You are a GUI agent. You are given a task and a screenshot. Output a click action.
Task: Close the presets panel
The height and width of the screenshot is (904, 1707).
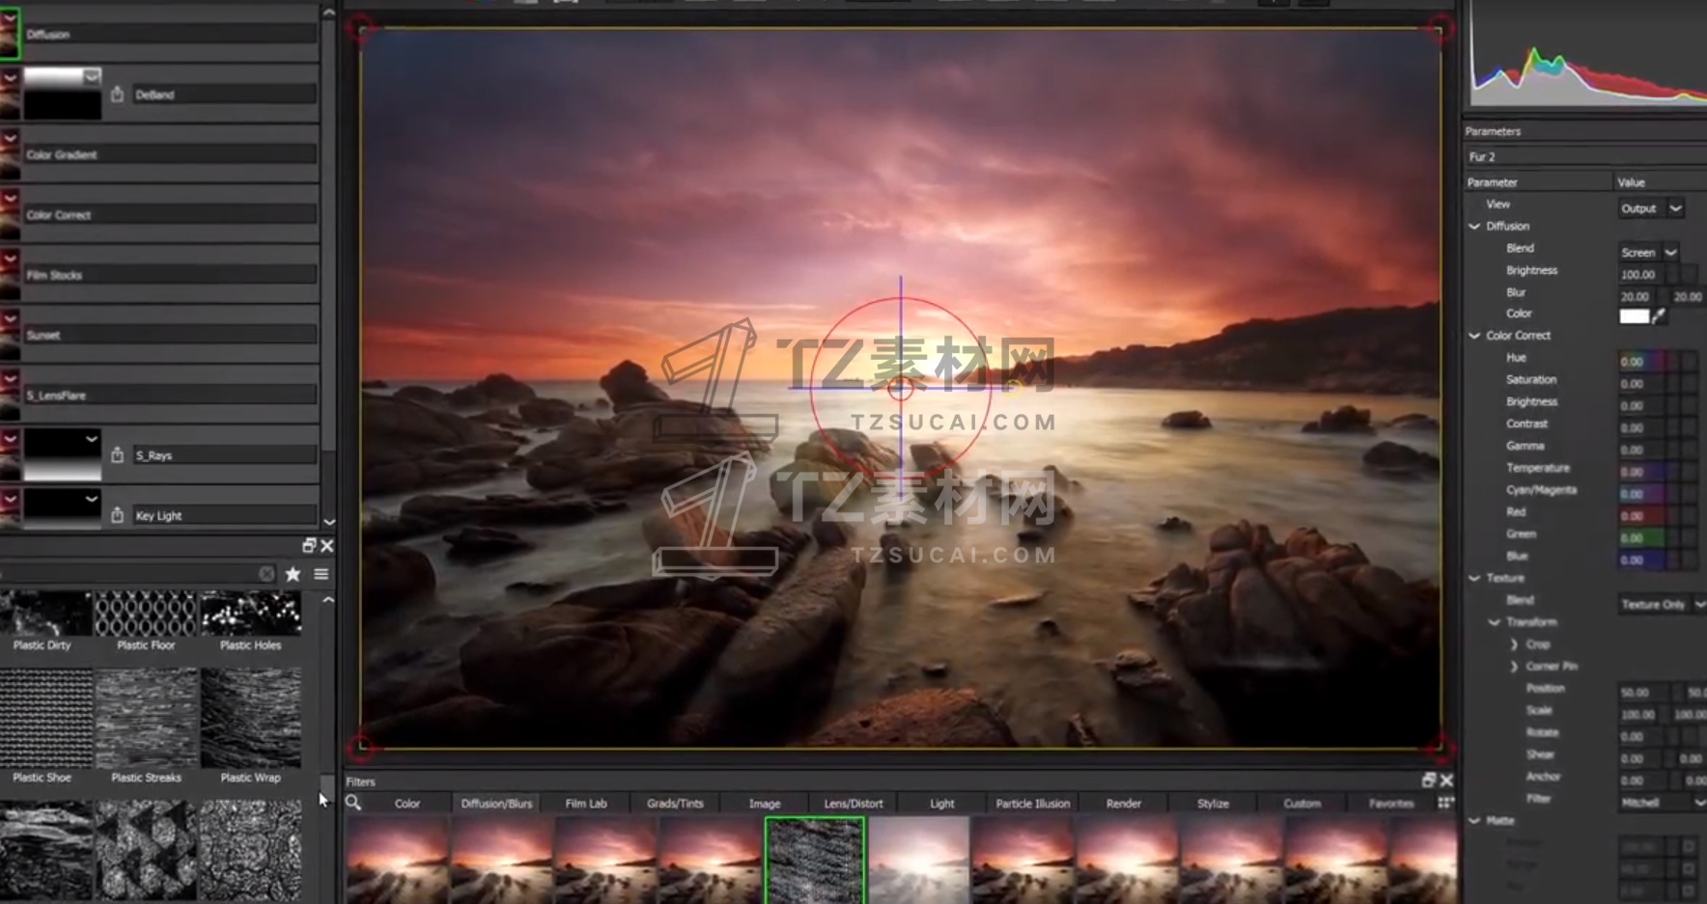coord(327,545)
